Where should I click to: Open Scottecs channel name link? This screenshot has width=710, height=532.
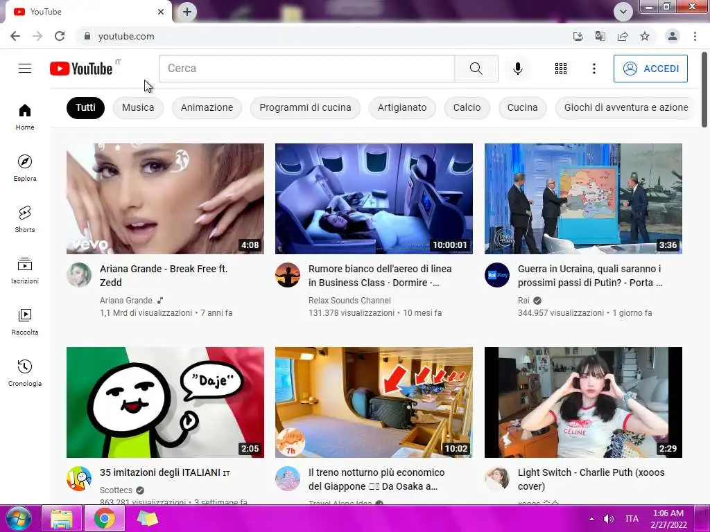tap(116, 490)
